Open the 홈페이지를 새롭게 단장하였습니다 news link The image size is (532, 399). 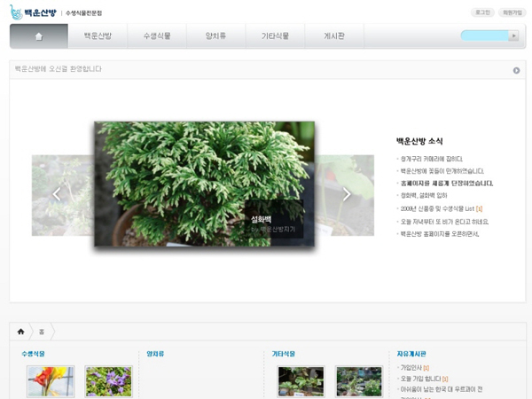(446, 184)
